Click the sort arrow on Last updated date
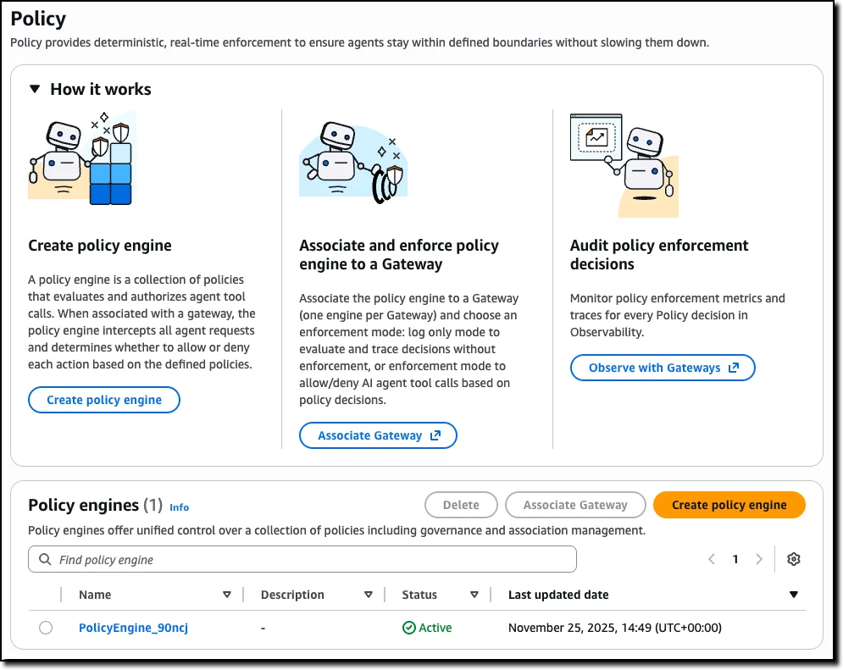This screenshot has height=670, width=843. pos(793,594)
